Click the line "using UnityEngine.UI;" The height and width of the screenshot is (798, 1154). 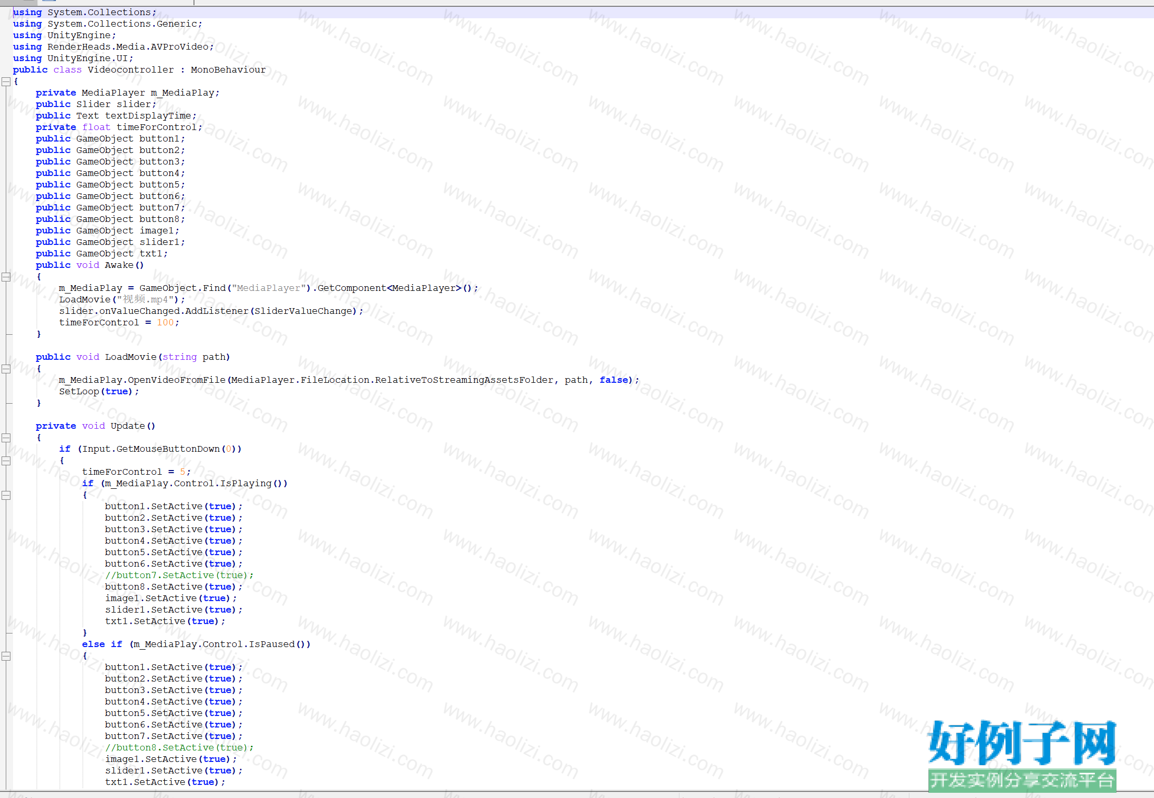click(x=73, y=58)
